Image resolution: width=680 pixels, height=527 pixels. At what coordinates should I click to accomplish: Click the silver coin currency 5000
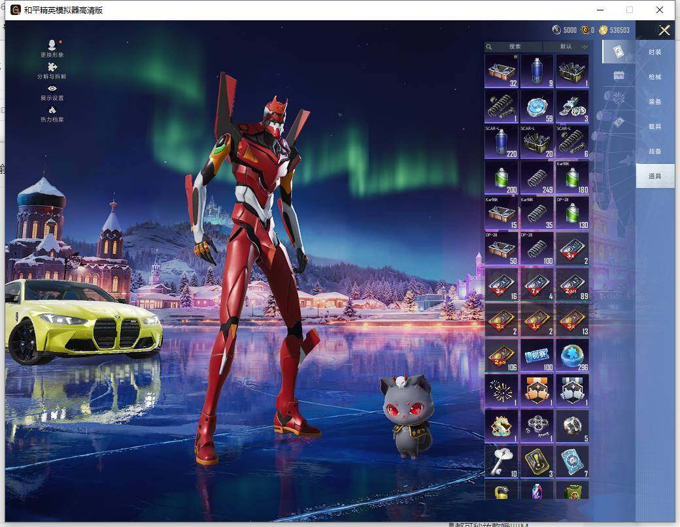coord(564,30)
